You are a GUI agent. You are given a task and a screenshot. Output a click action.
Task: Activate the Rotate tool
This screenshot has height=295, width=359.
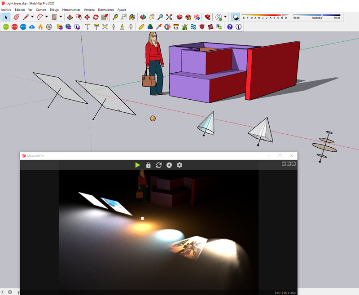pyautogui.click(x=96, y=18)
